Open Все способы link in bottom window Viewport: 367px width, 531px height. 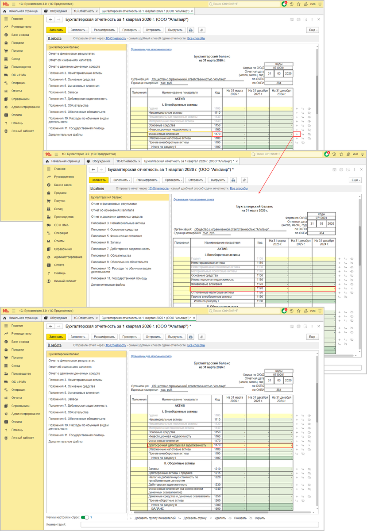(x=196, y=345)
